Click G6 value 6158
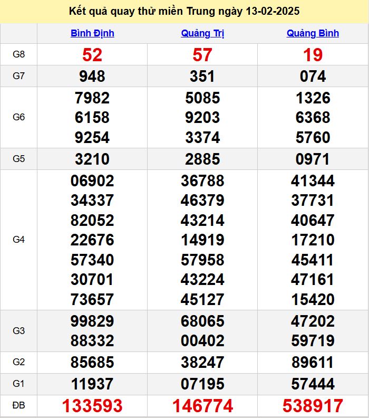Screen dimensions: 369x418 point(92,118)
